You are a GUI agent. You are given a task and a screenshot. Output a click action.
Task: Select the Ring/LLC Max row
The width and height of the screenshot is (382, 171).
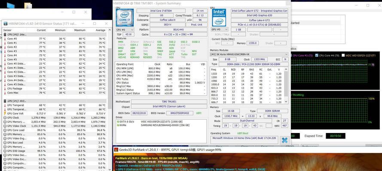161,86
